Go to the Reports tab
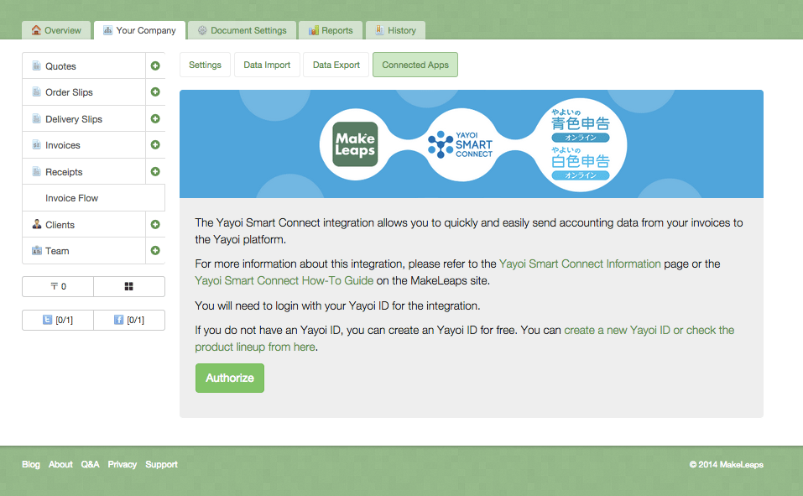The image size is (803, 496). [x=331, y=30]
